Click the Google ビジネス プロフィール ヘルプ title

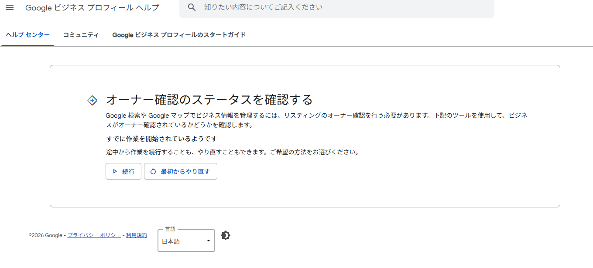pyautogui.click(x=92, y=8)
